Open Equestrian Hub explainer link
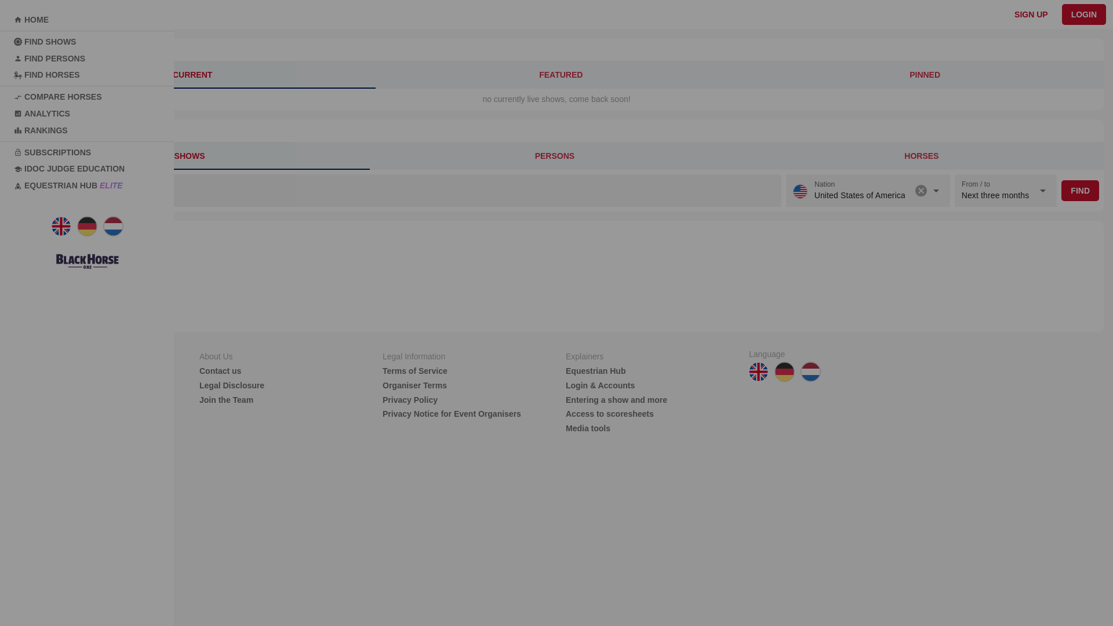 click(x=595, y=371)
